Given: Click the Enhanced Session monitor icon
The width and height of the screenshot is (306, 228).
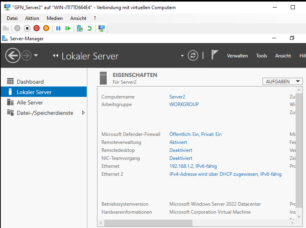Looking at the screenshot, I should (101, 28).
